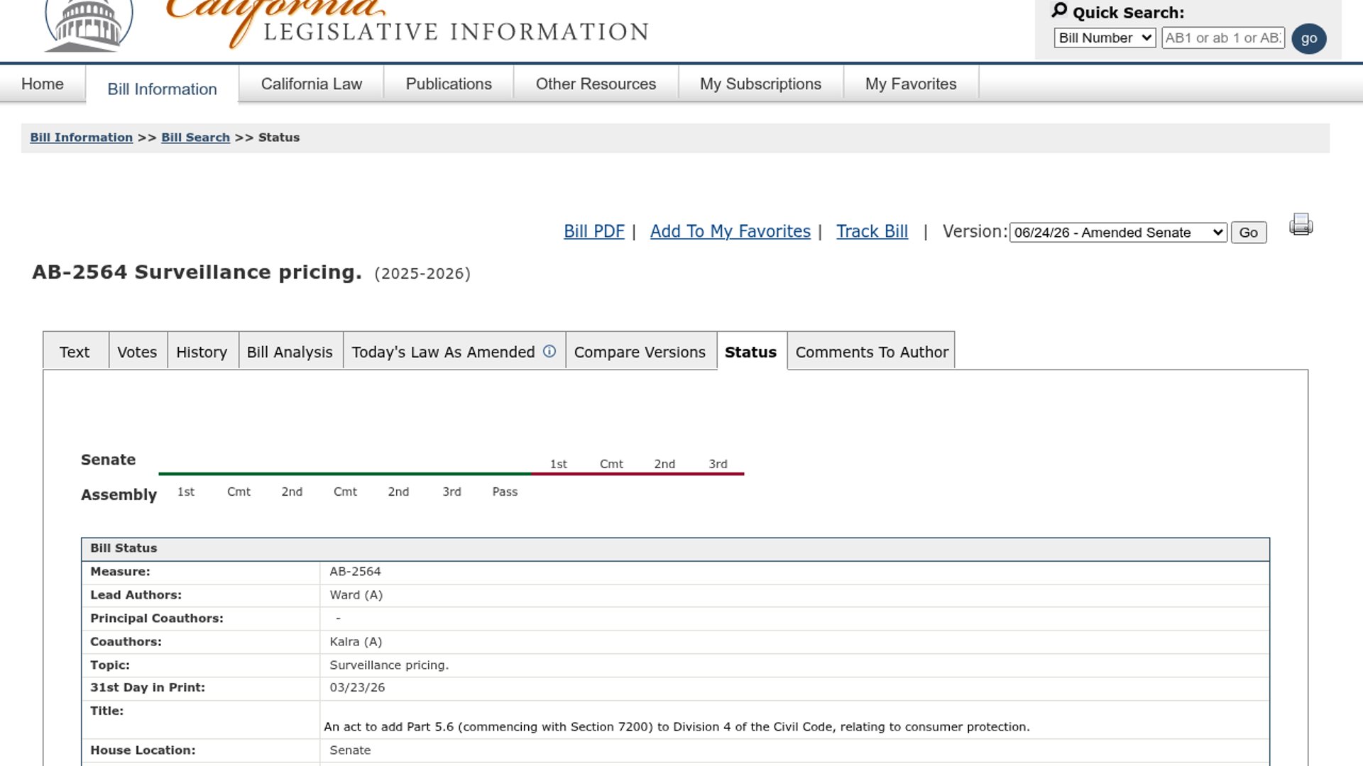Screen dimensions: 1363x766
Task: Open the Bill Analysis tab
Action: [x=290, y=352]
